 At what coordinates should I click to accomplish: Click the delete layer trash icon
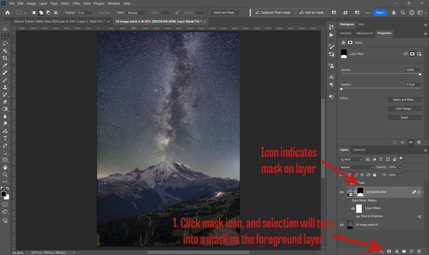pyautogui.click(x=419, y=251)
